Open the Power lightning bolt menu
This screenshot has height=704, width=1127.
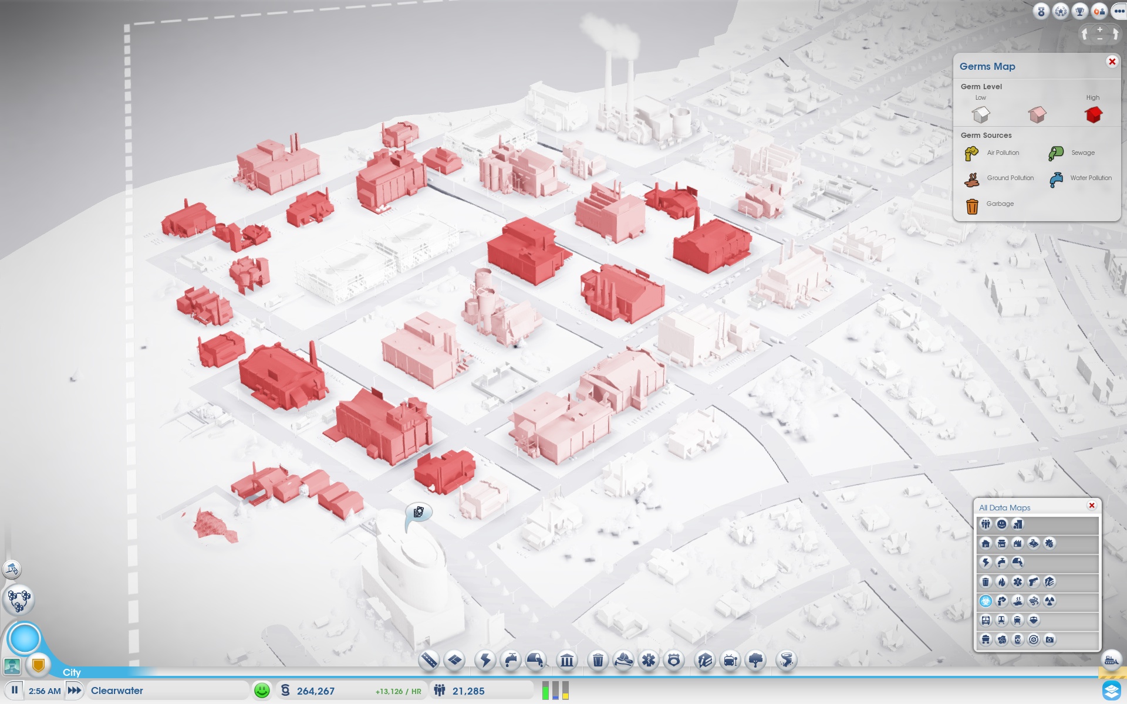point(485,661)
